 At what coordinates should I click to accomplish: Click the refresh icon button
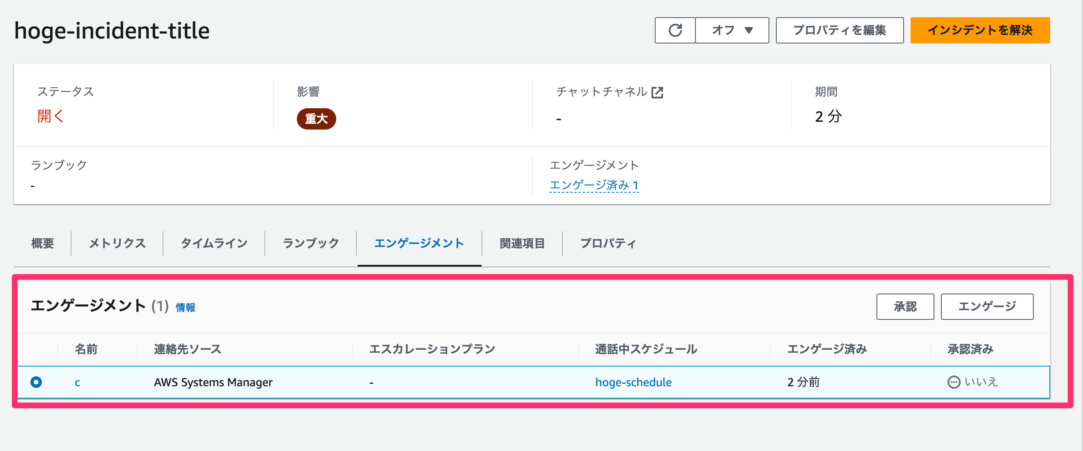(675, 30)
